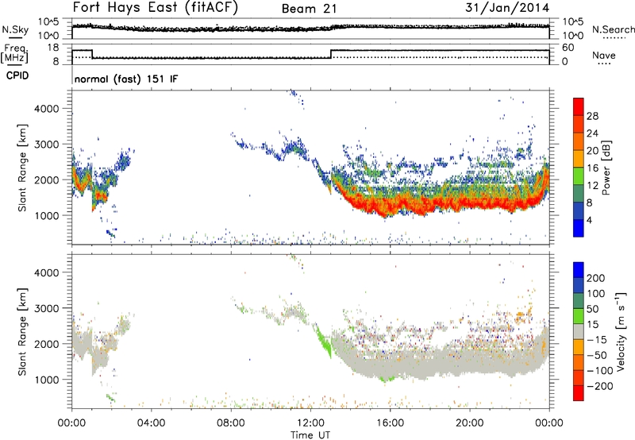Click the bottom blue segment of the power colorbar
The height and width of the screenshot is (440, 635).
pyautogui.click(x=579, y=228)
